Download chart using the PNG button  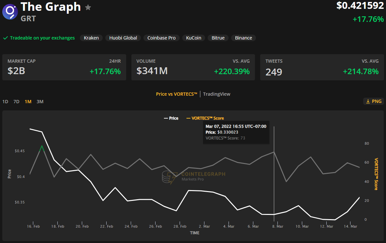373,101
